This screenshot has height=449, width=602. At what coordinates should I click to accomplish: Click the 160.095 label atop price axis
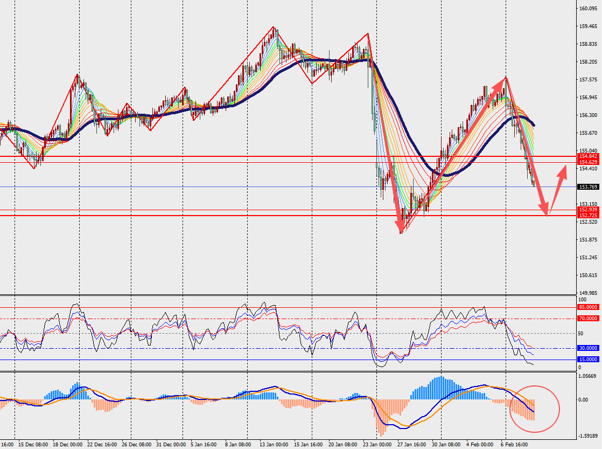589,9
